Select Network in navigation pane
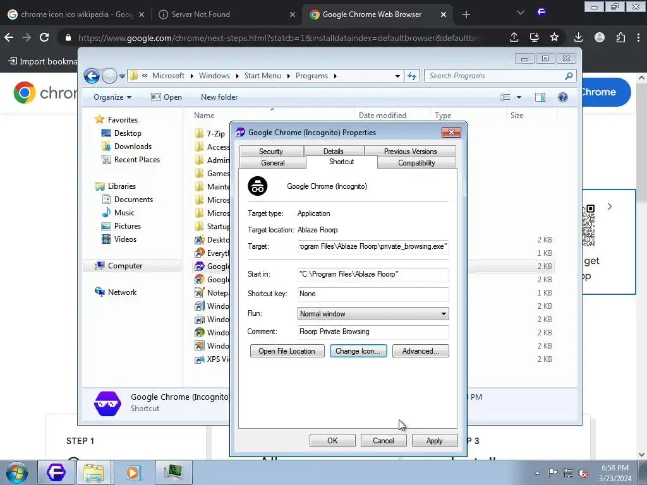 [116, 292]
